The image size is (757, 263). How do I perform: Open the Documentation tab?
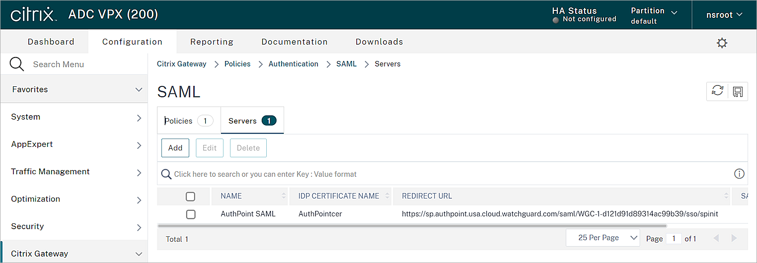coord(295,42)
